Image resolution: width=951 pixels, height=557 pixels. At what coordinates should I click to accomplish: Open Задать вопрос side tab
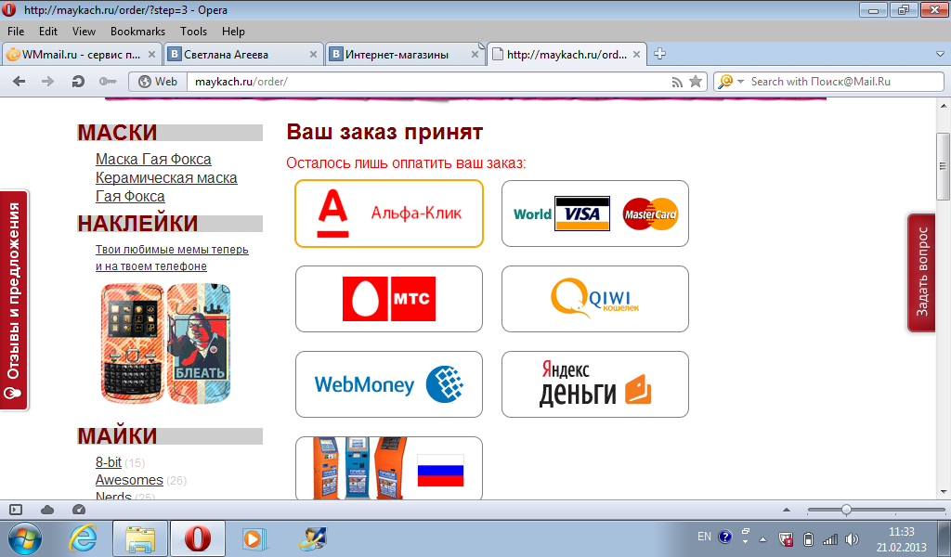coord(922,272)
